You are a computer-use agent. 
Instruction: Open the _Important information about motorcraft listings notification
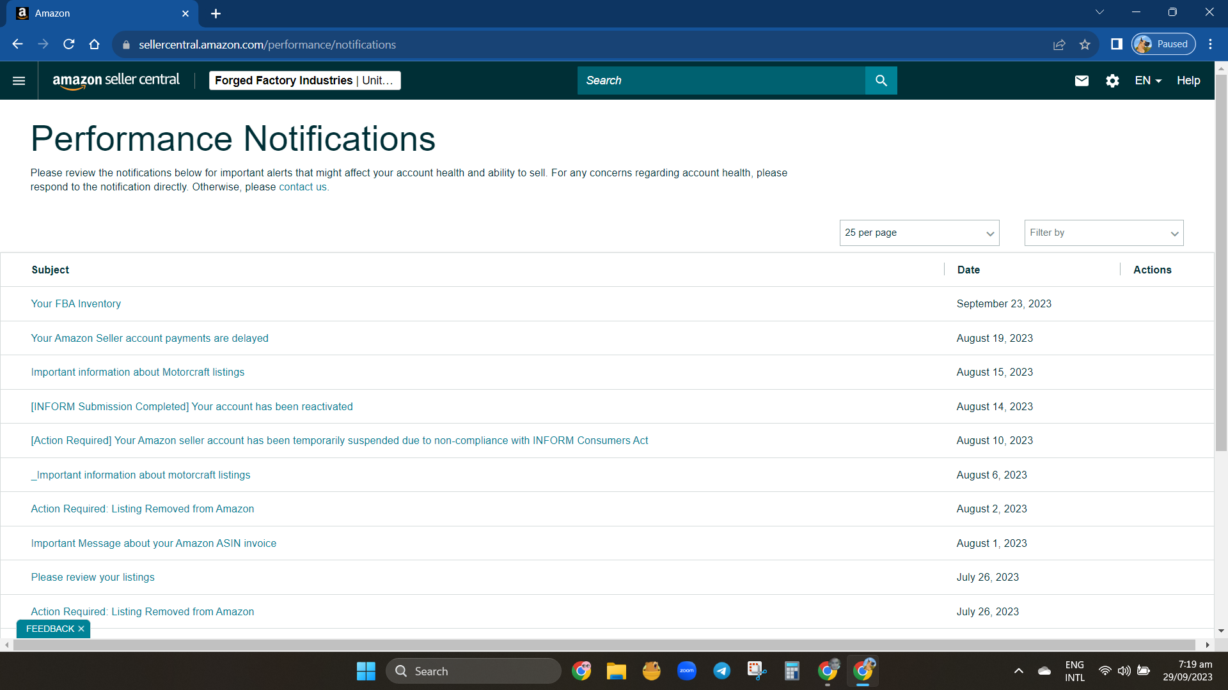[141, 475]
